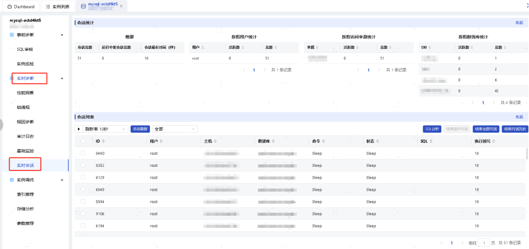
Task: Collapse the 会话统计 section via 收起
Action: (x=519, y=23)
